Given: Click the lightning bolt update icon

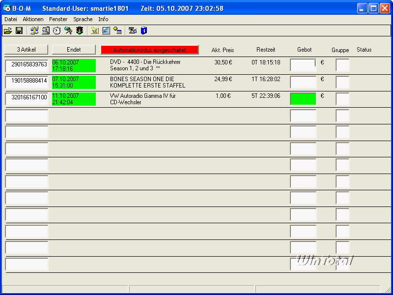Looking at the screenshot, I should tap(34, 30).
